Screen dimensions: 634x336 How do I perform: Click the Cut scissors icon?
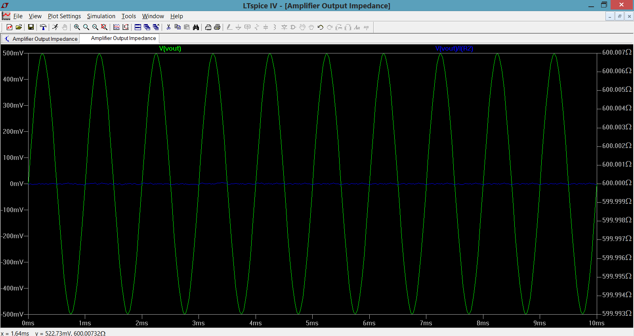pyautogui.click(x=168, y=27)
